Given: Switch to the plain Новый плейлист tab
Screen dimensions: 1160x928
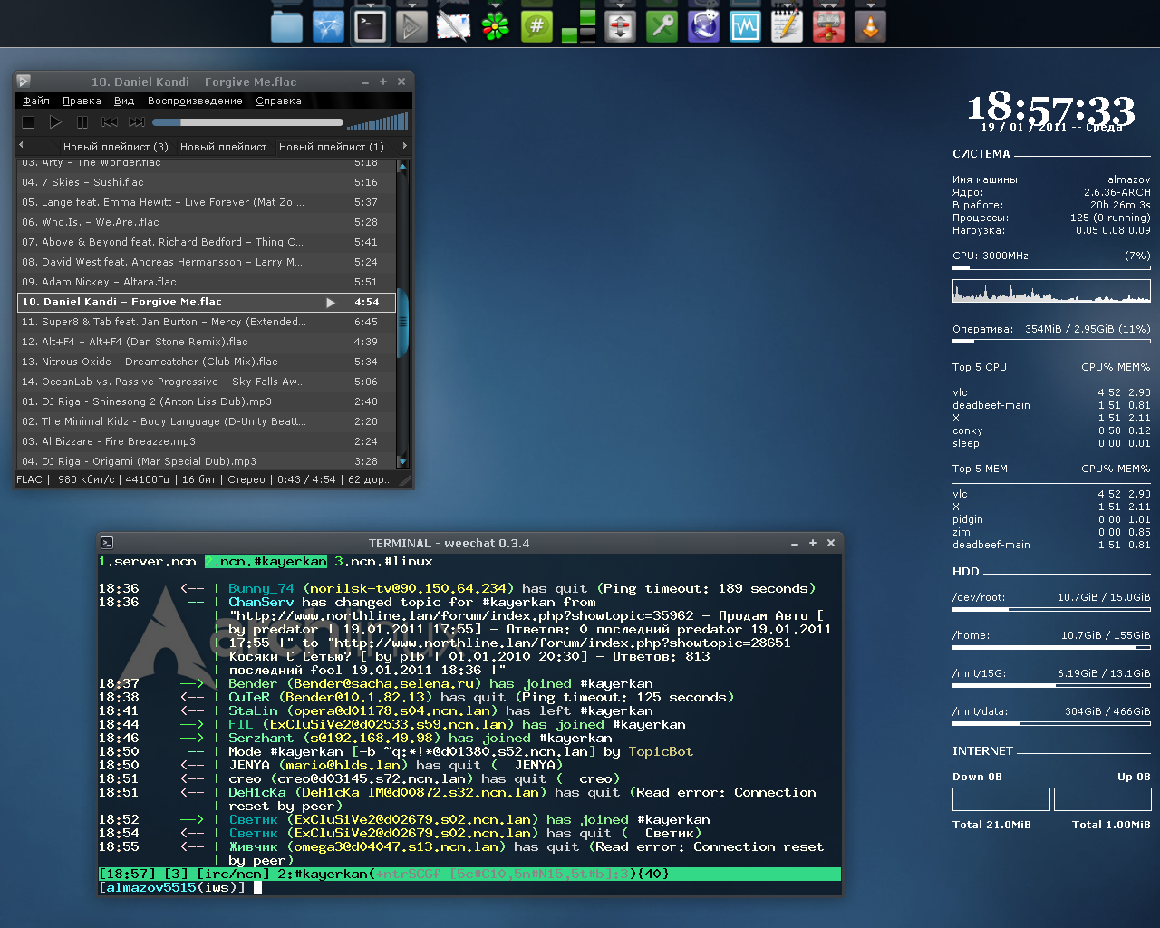Looking at the screenshot, I should [224, 146].
